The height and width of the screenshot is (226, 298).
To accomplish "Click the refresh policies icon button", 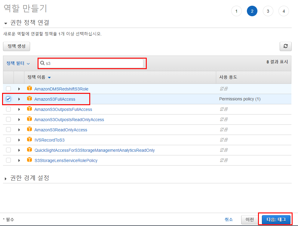I will 285,46.
